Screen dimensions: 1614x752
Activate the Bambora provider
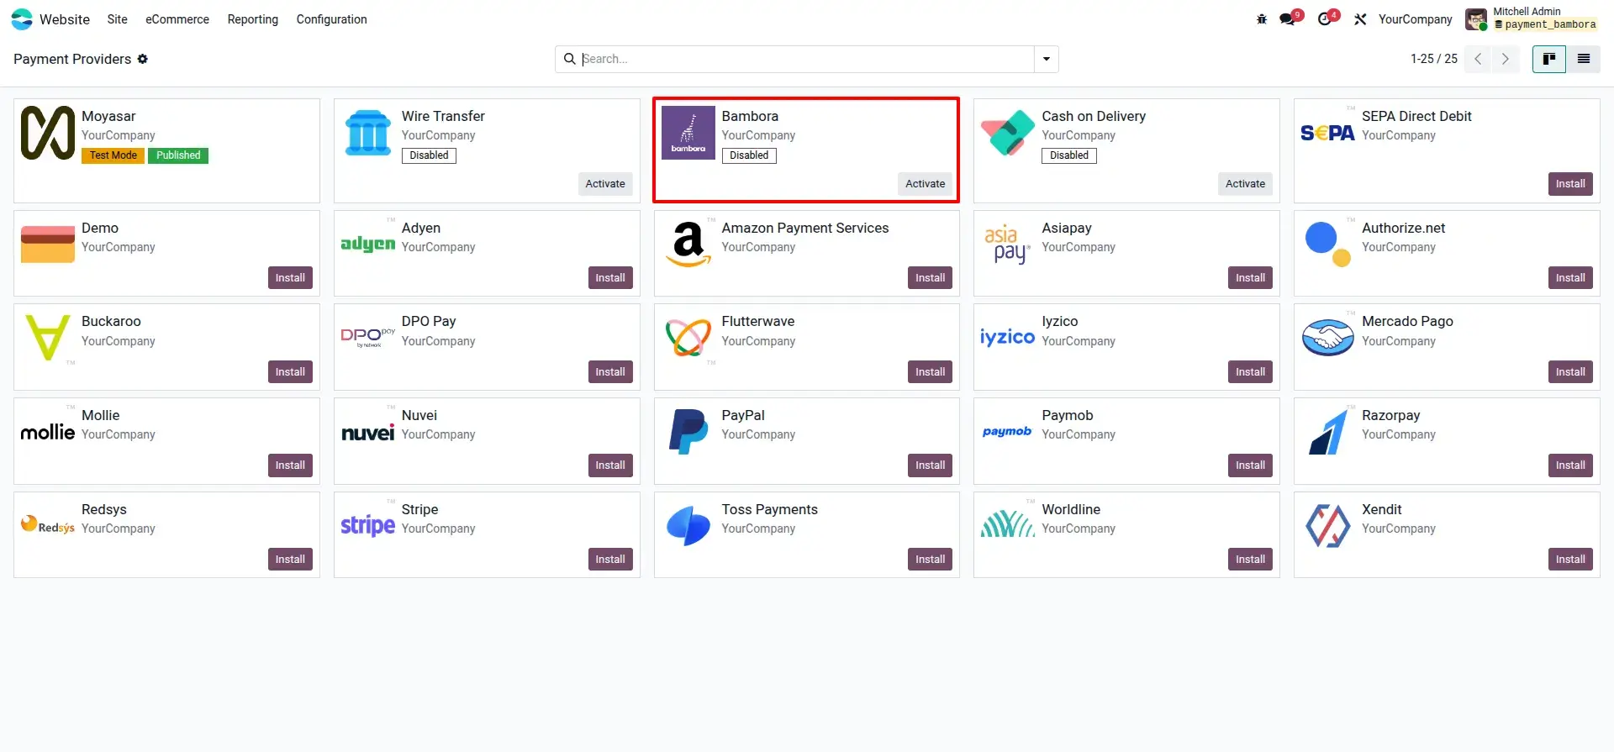(x=926, y=184)
